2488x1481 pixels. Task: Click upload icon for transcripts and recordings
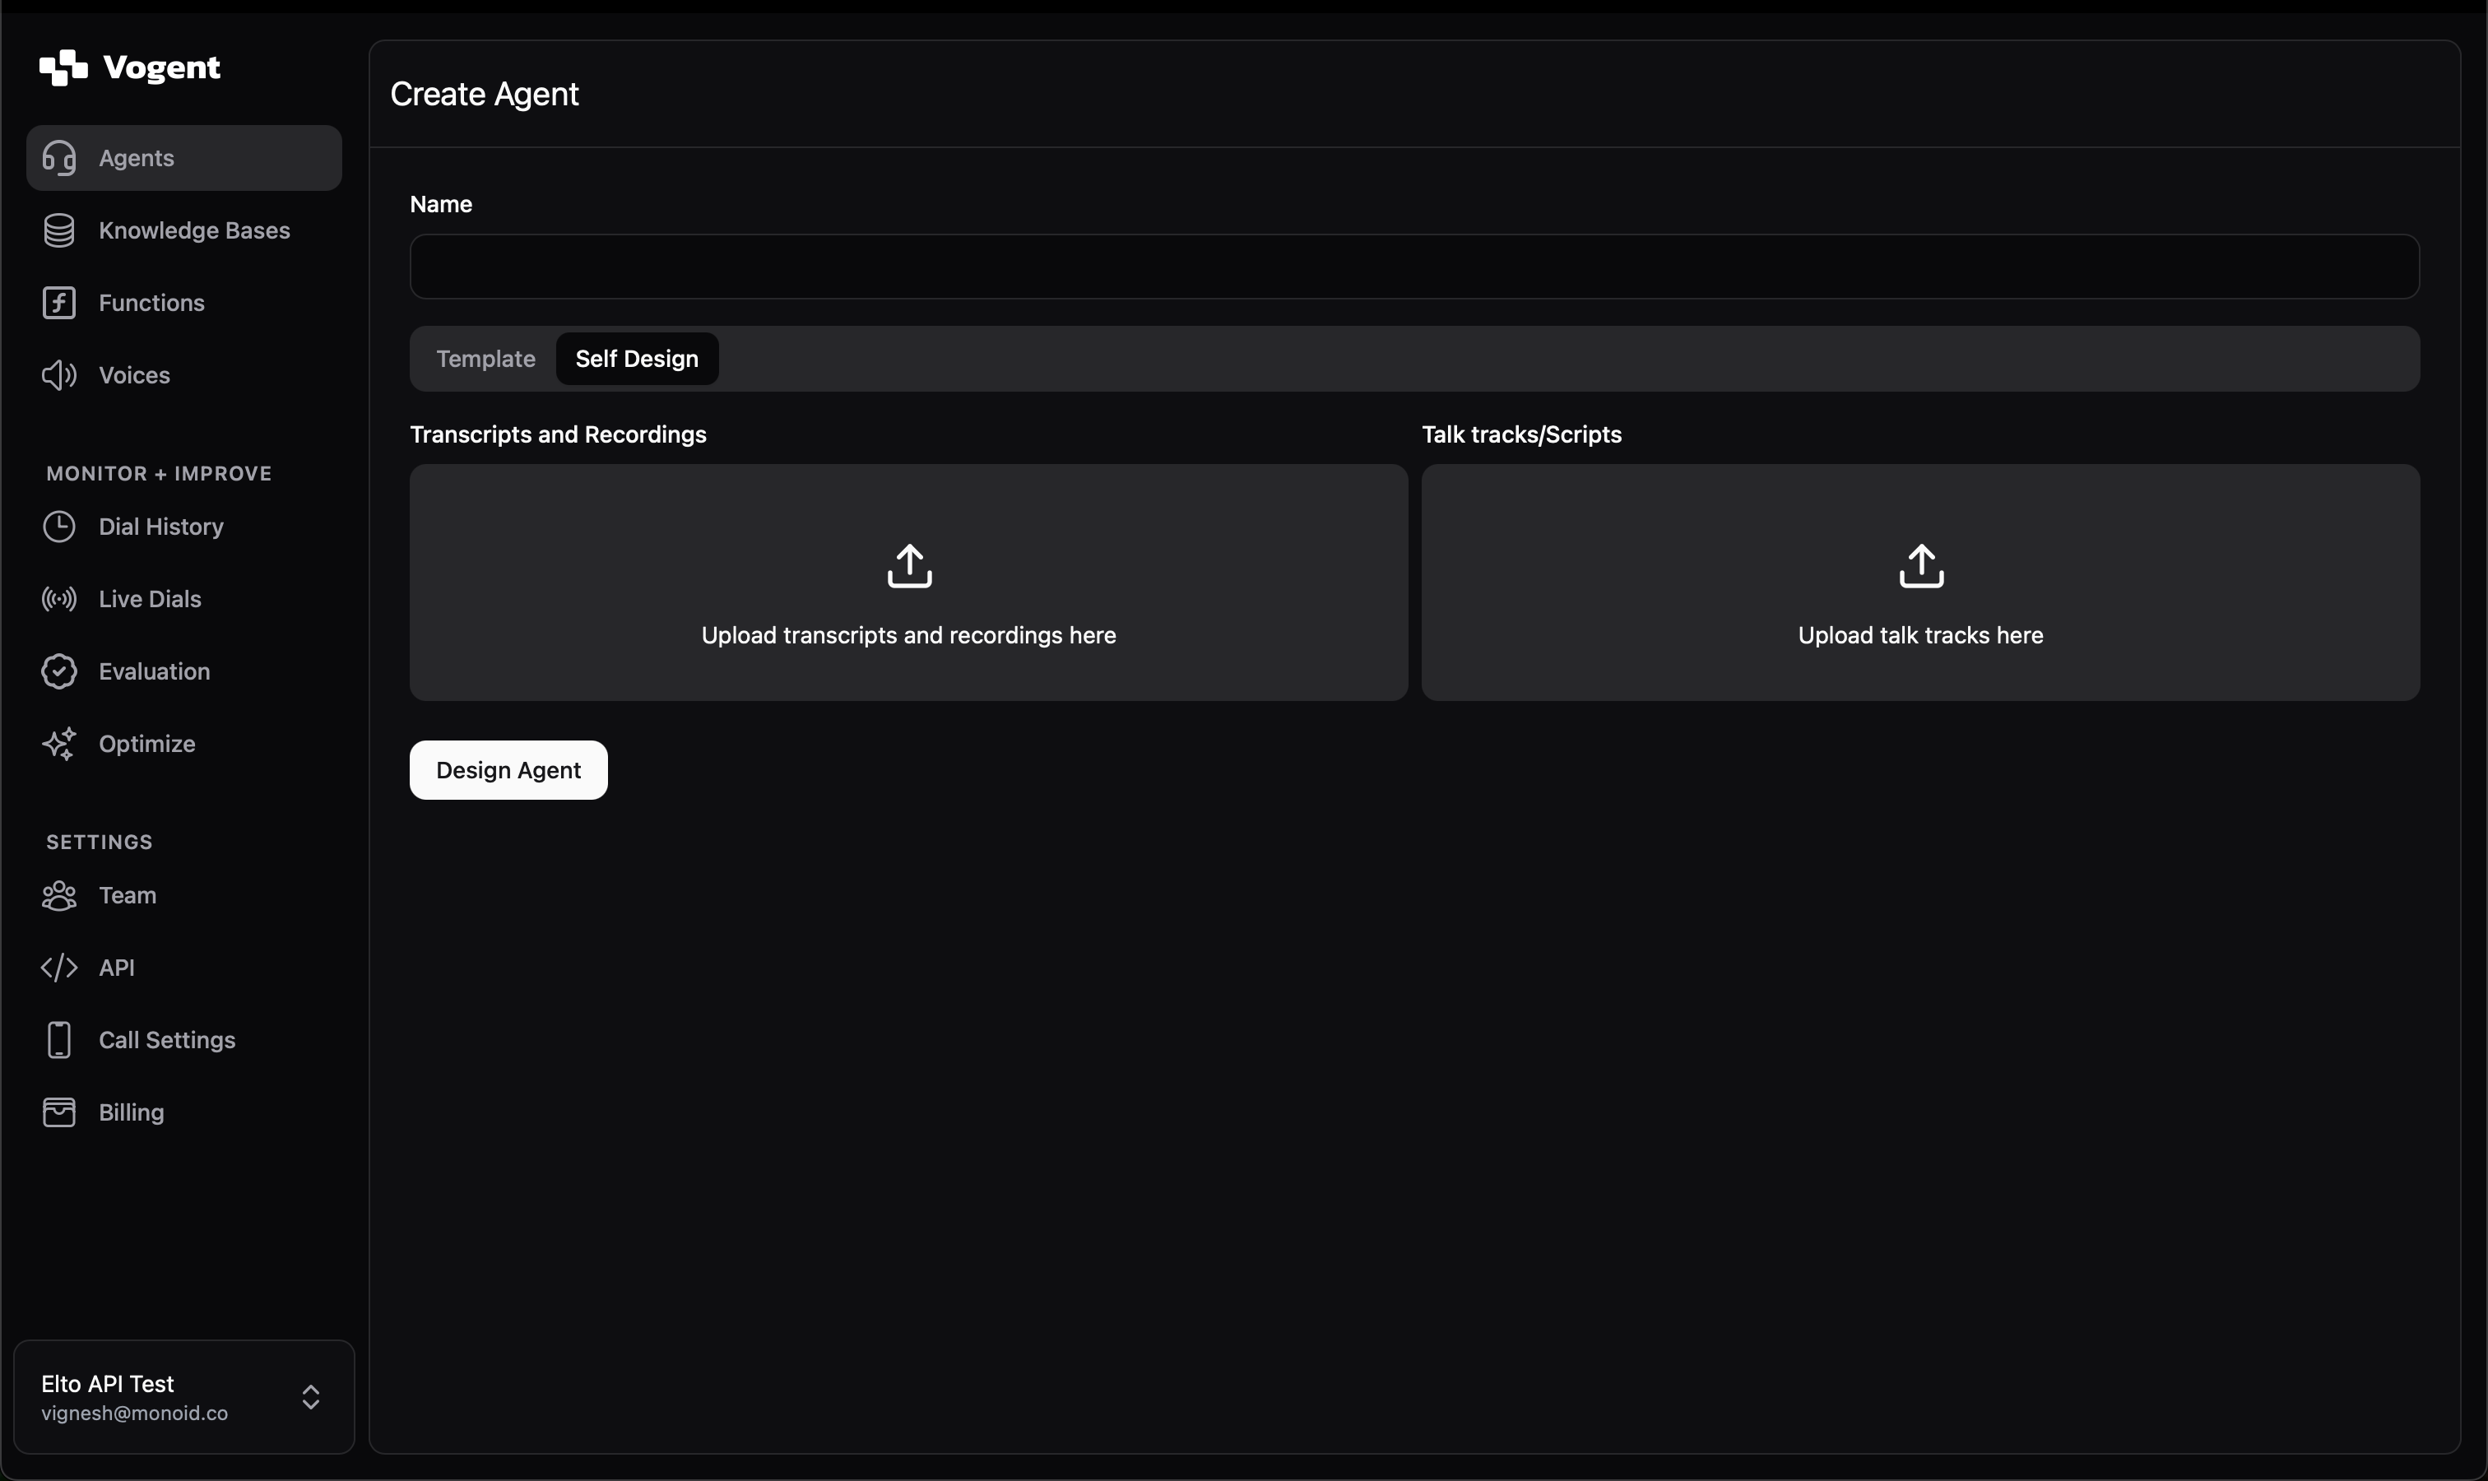click(x=909, y=566)
